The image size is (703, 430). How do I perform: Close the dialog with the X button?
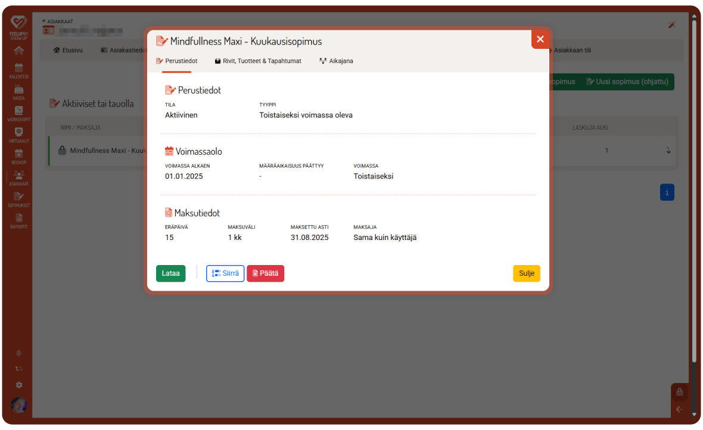pyautogui.click(x=540, y=39)
